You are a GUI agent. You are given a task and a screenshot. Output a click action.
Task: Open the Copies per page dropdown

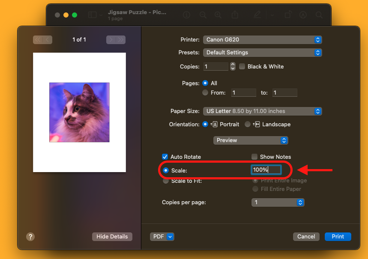(278, 202)
